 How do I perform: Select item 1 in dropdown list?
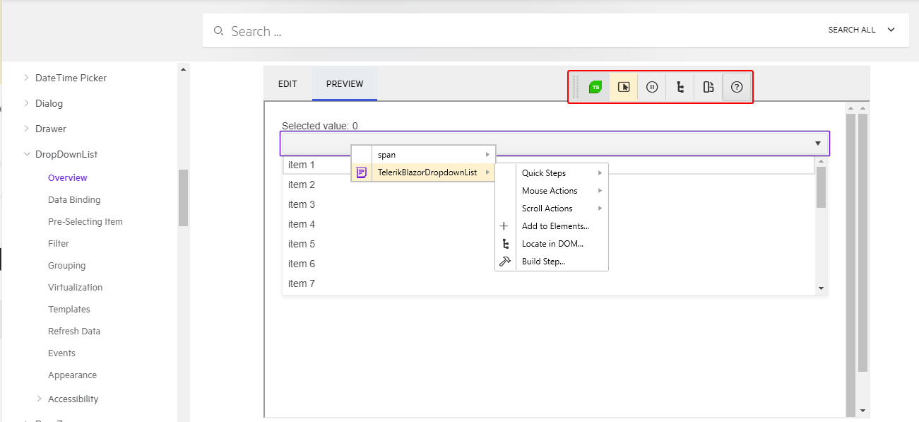pos(549,165)
